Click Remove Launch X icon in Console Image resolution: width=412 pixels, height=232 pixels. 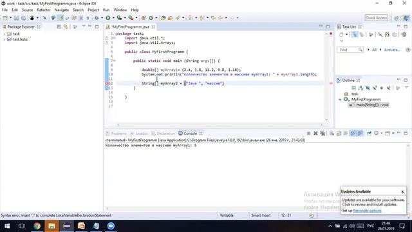coord(315,133)
